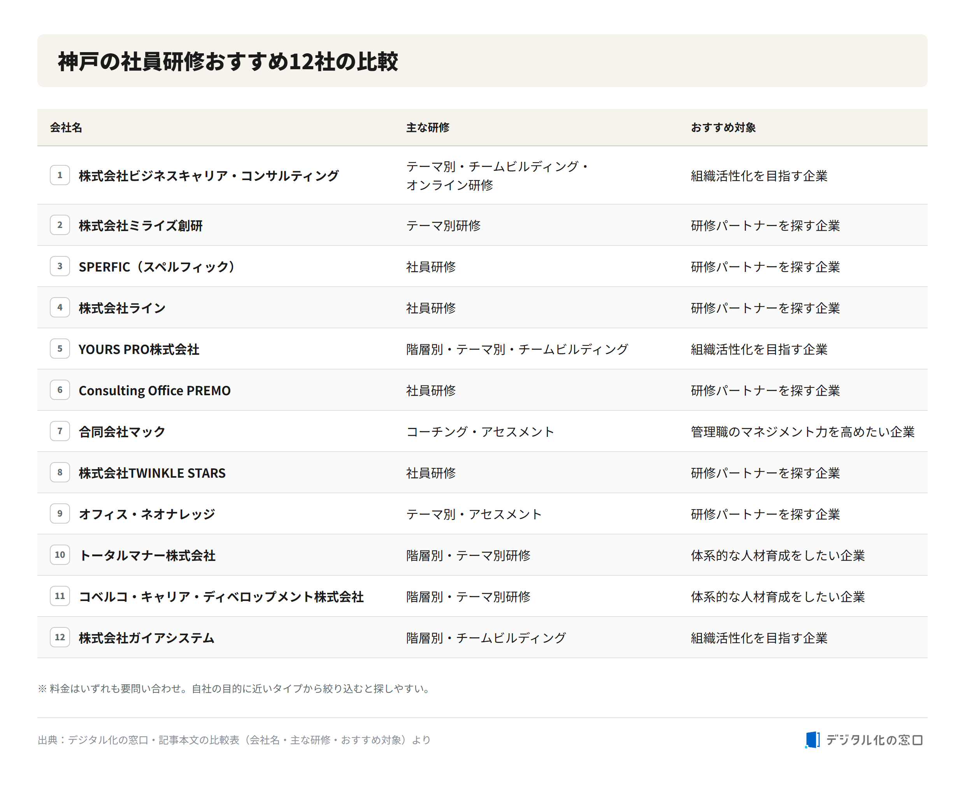Click テーマ別・アセスメント cell

(x=474, y=514)
